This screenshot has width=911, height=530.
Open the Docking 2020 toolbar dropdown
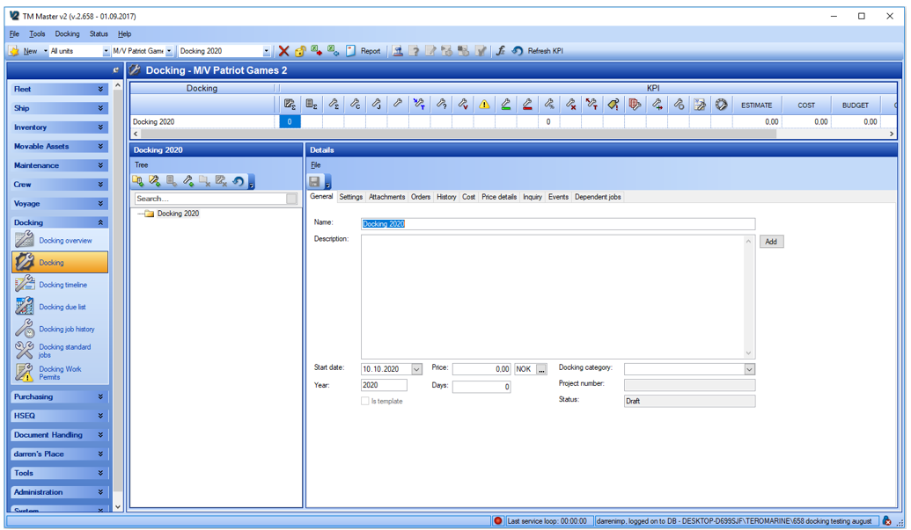[x=266, y=51]
